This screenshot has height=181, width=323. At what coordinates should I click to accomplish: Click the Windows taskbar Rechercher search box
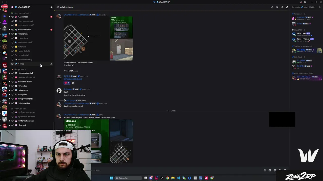[x=128, y=178]
